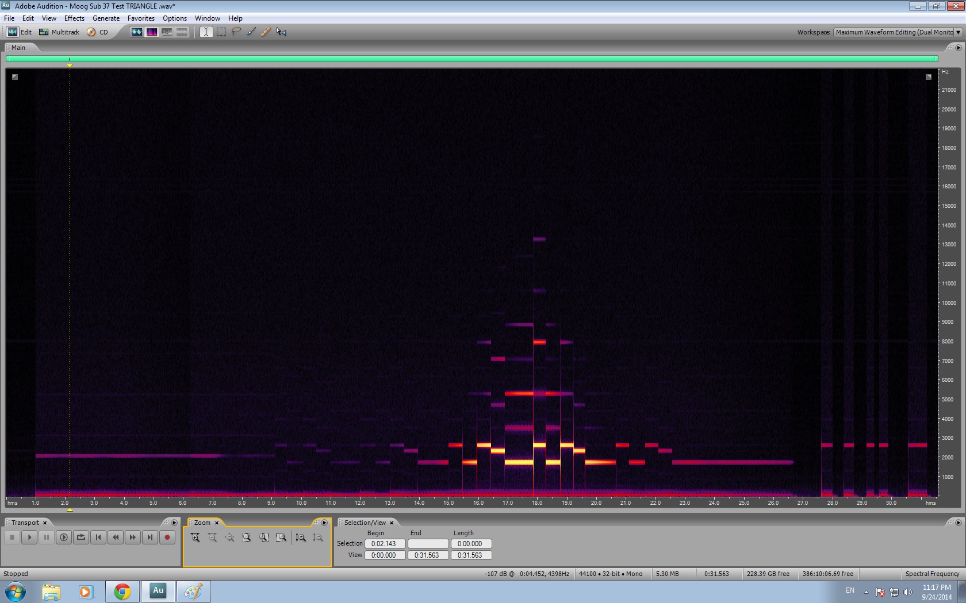This screenshot has width=966, height=603.
Task: Open the Workspace dropdown list
Action: click(x=958, y=32)
